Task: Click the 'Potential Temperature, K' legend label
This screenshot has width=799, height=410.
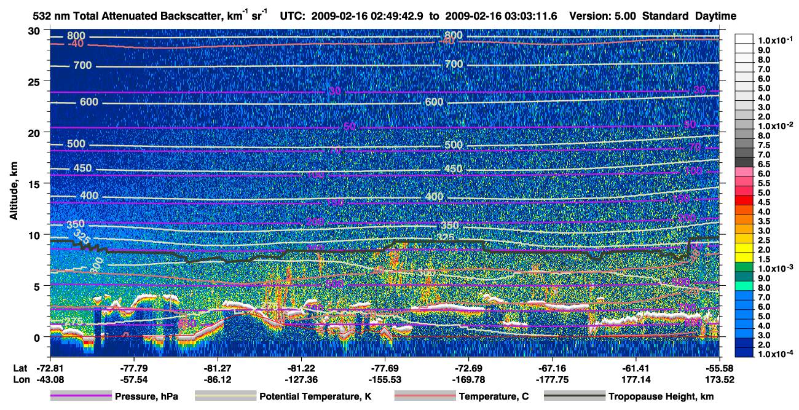Action: tap(316, 397)
